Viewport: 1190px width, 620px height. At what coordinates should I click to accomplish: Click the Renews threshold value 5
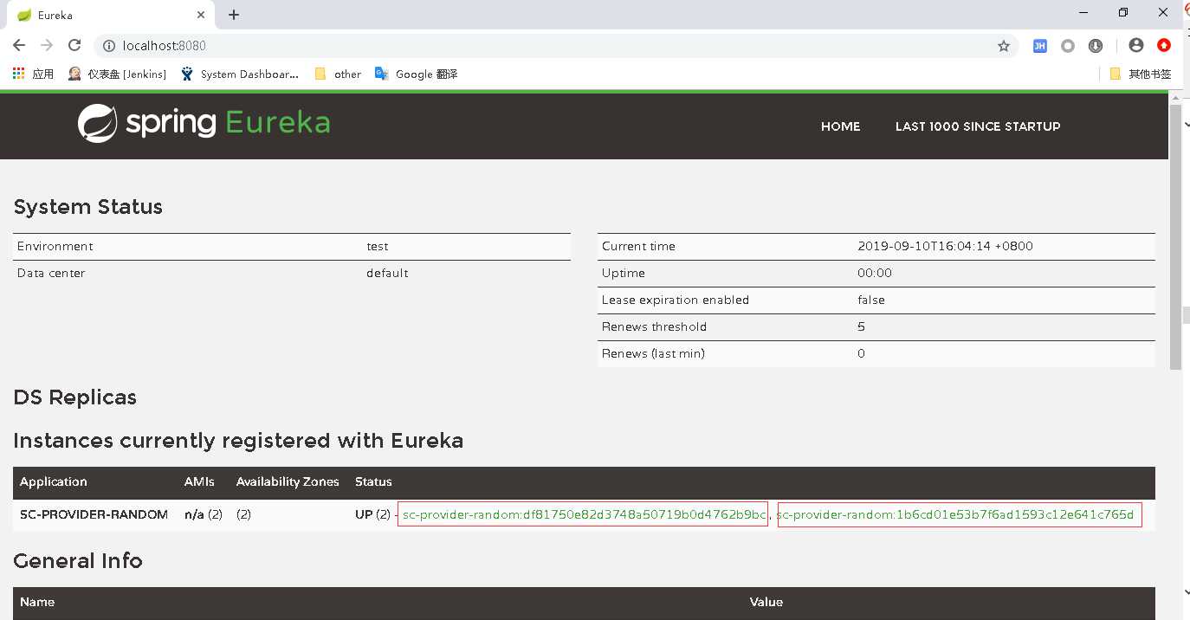[861, 326]
